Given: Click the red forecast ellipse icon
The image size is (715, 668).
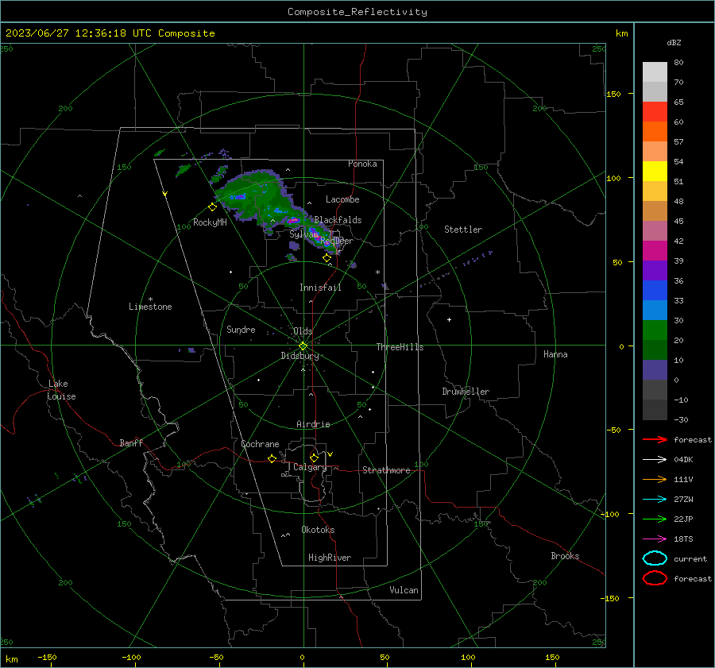Looking at the screenshot, I should tap(655, 578).
